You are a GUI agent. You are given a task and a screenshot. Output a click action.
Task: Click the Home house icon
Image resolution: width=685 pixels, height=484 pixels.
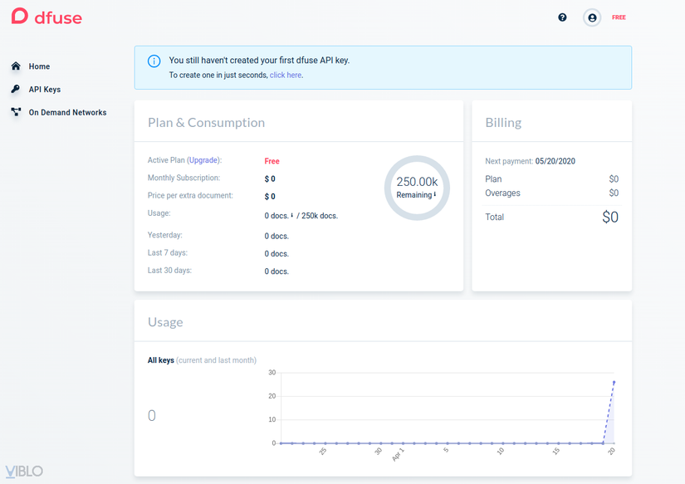click(16, 66)
